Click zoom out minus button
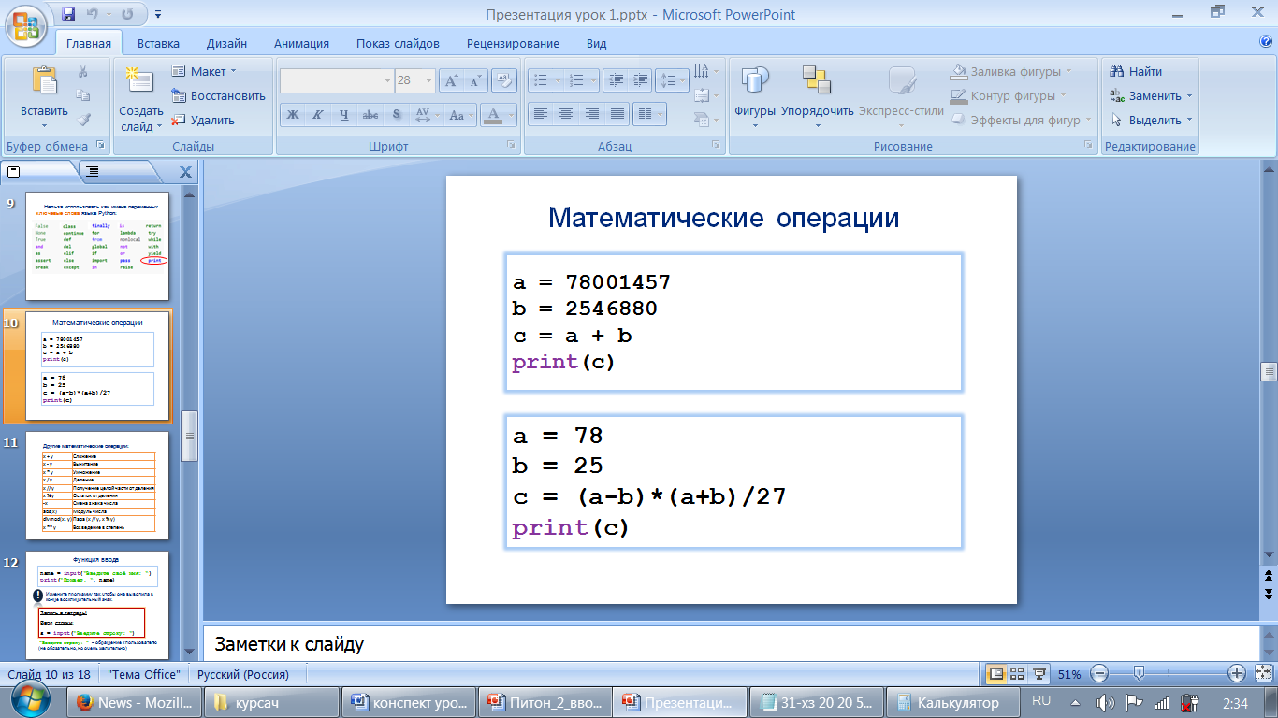This screenshot has height=718, width=1278. (x=1099, y=673)
